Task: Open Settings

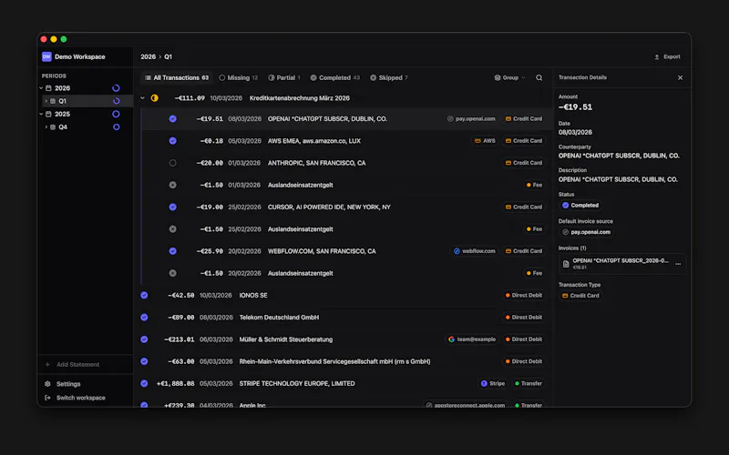Action: tap(63, 384)
